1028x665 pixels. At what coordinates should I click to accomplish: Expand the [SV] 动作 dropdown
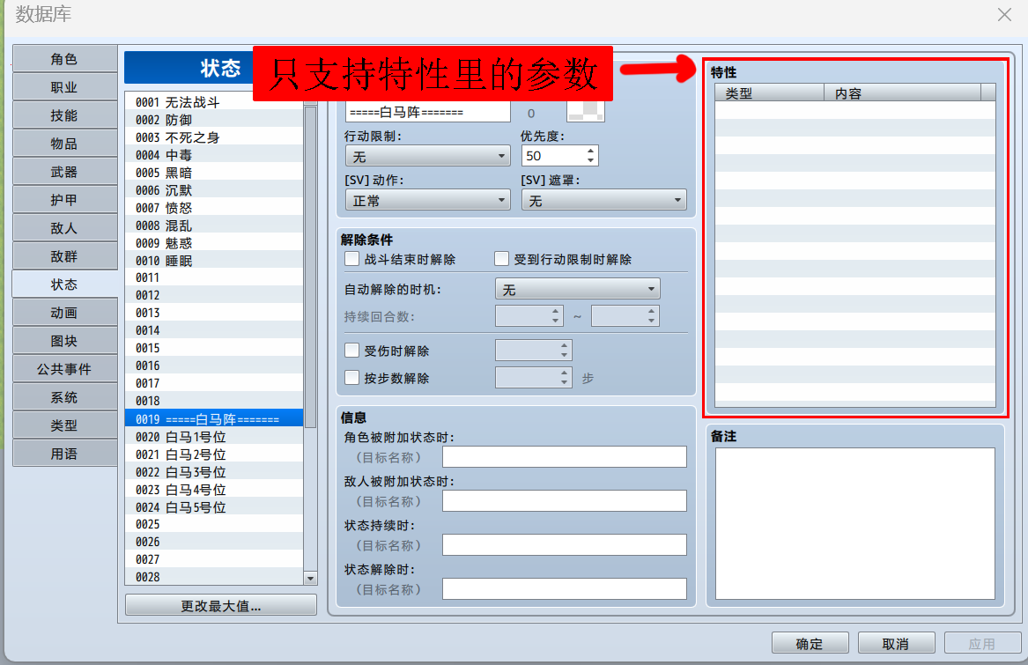tap(427, 200)
